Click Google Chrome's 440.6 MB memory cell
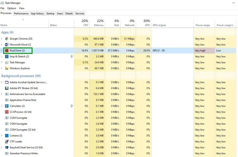Image resolution: width=238 pixels, height=157 pixels. [x=97, y=39]
